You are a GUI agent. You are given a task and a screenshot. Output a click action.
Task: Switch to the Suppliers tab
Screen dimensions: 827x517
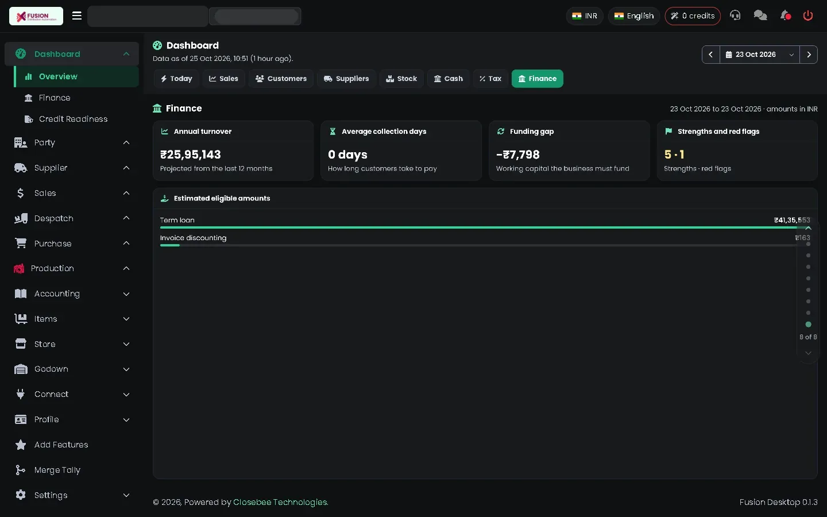pyautogui.click(x=346, y=79)
